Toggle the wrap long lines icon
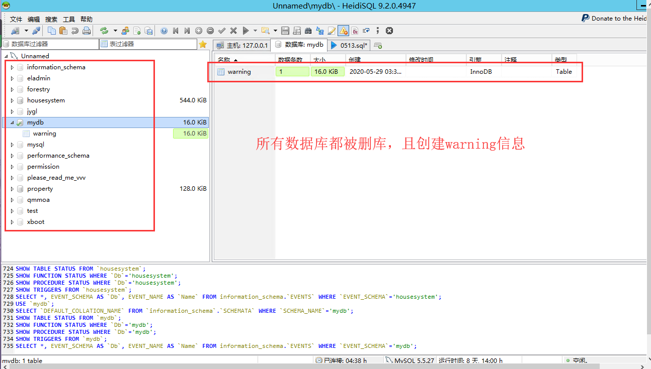 click(x=366, y=31)
